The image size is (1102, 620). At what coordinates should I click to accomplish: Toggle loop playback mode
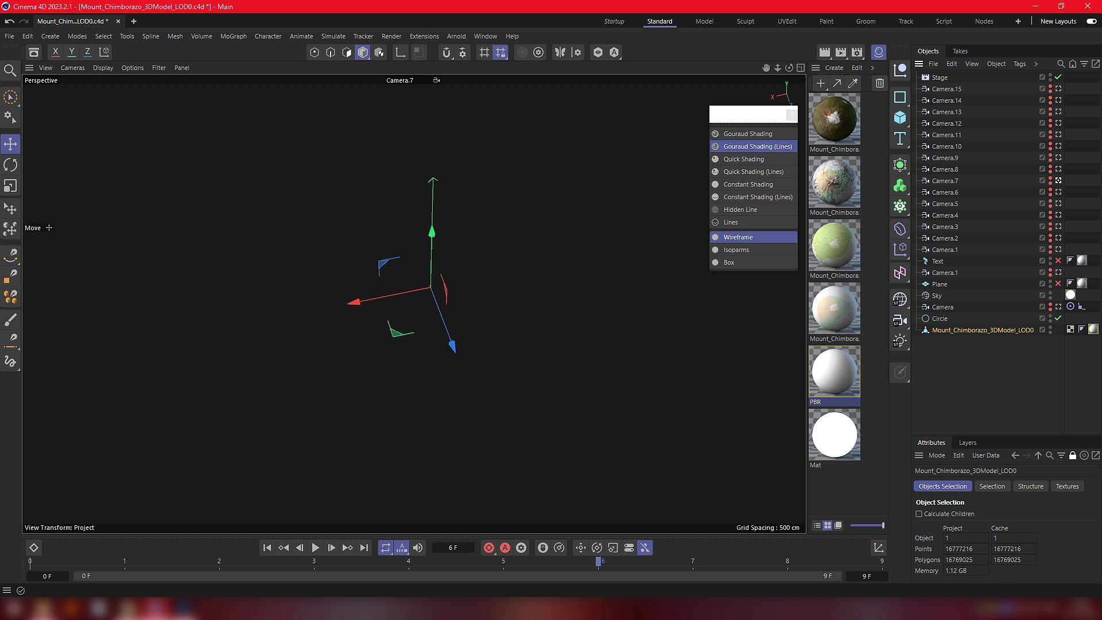coord(386,548)
